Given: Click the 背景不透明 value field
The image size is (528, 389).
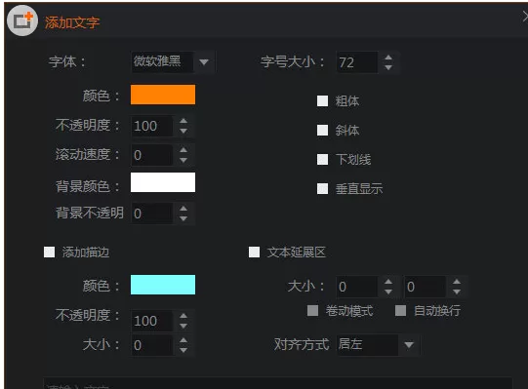Looking at the screenshot, I should (152, 213).
